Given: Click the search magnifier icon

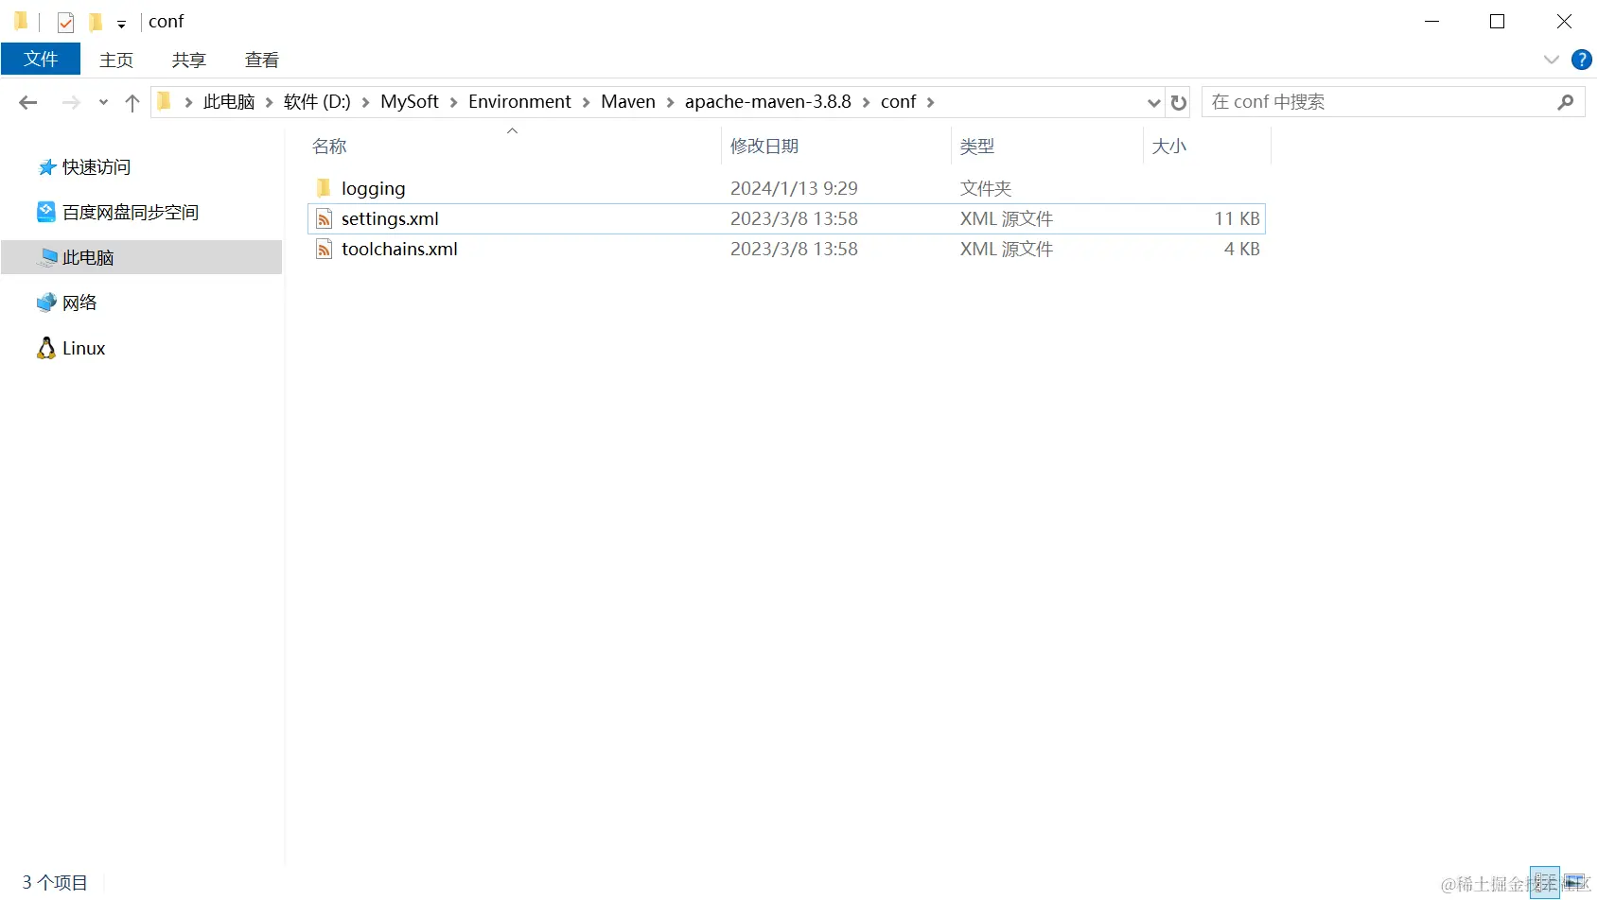Looking at the screenshot, I should pyautogui.click(x=1565, y=102).
